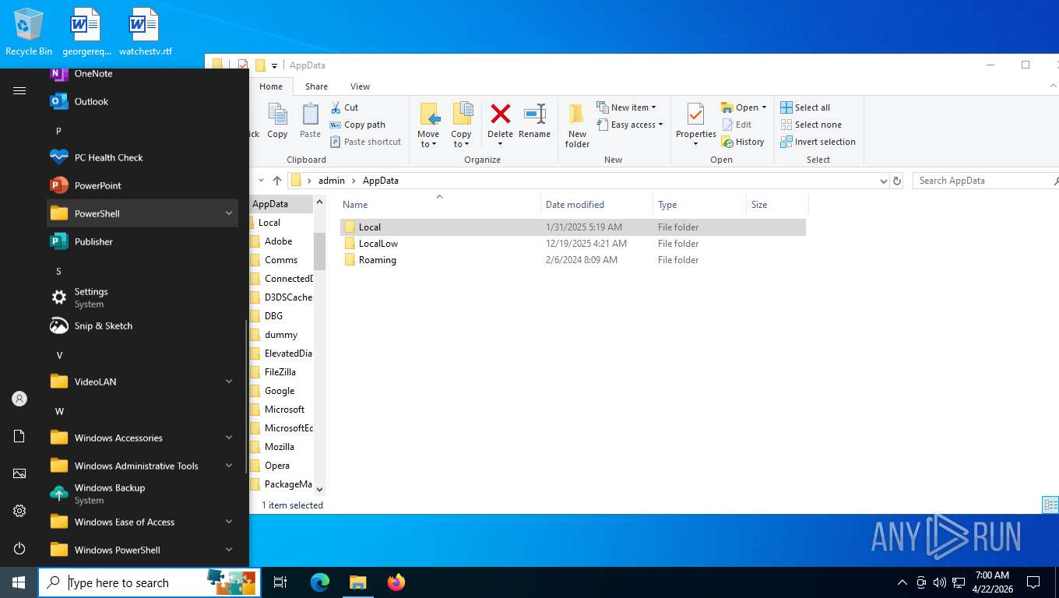Click the user account icon in Start

tap(19, 399)
